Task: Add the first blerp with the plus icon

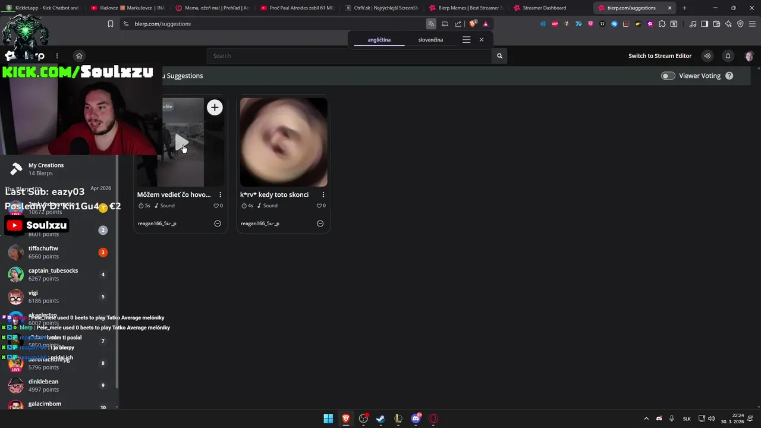Action: click(x=215, y=107)
